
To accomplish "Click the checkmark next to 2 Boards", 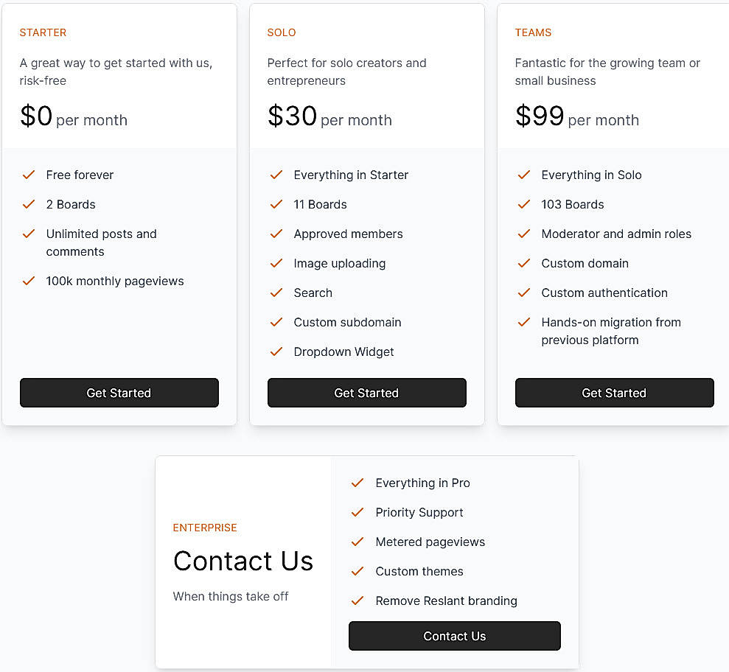I will point(29,204).
